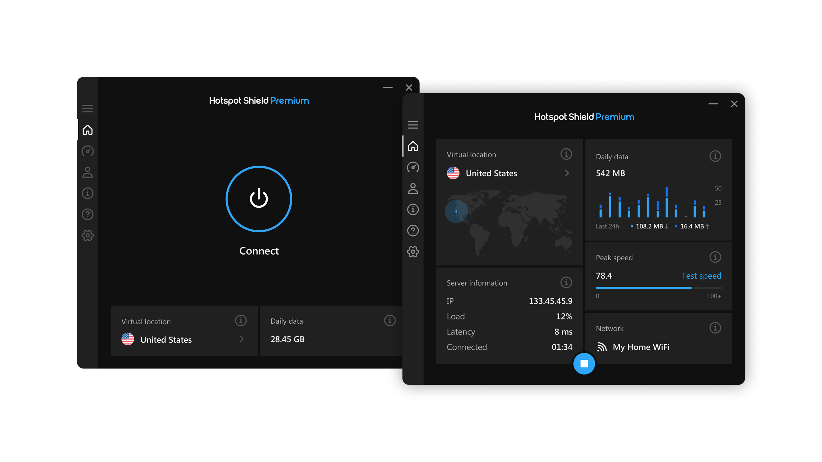
Task: Click info icon in left window sidebar
Action: click(87, 193)
